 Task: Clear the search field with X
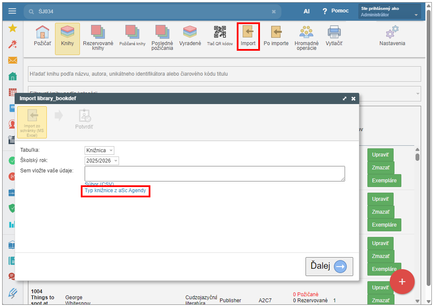274,12
